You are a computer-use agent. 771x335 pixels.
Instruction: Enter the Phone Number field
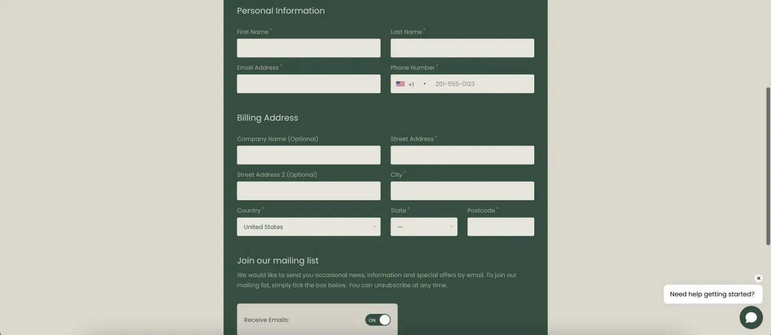[x=482, y=84]
